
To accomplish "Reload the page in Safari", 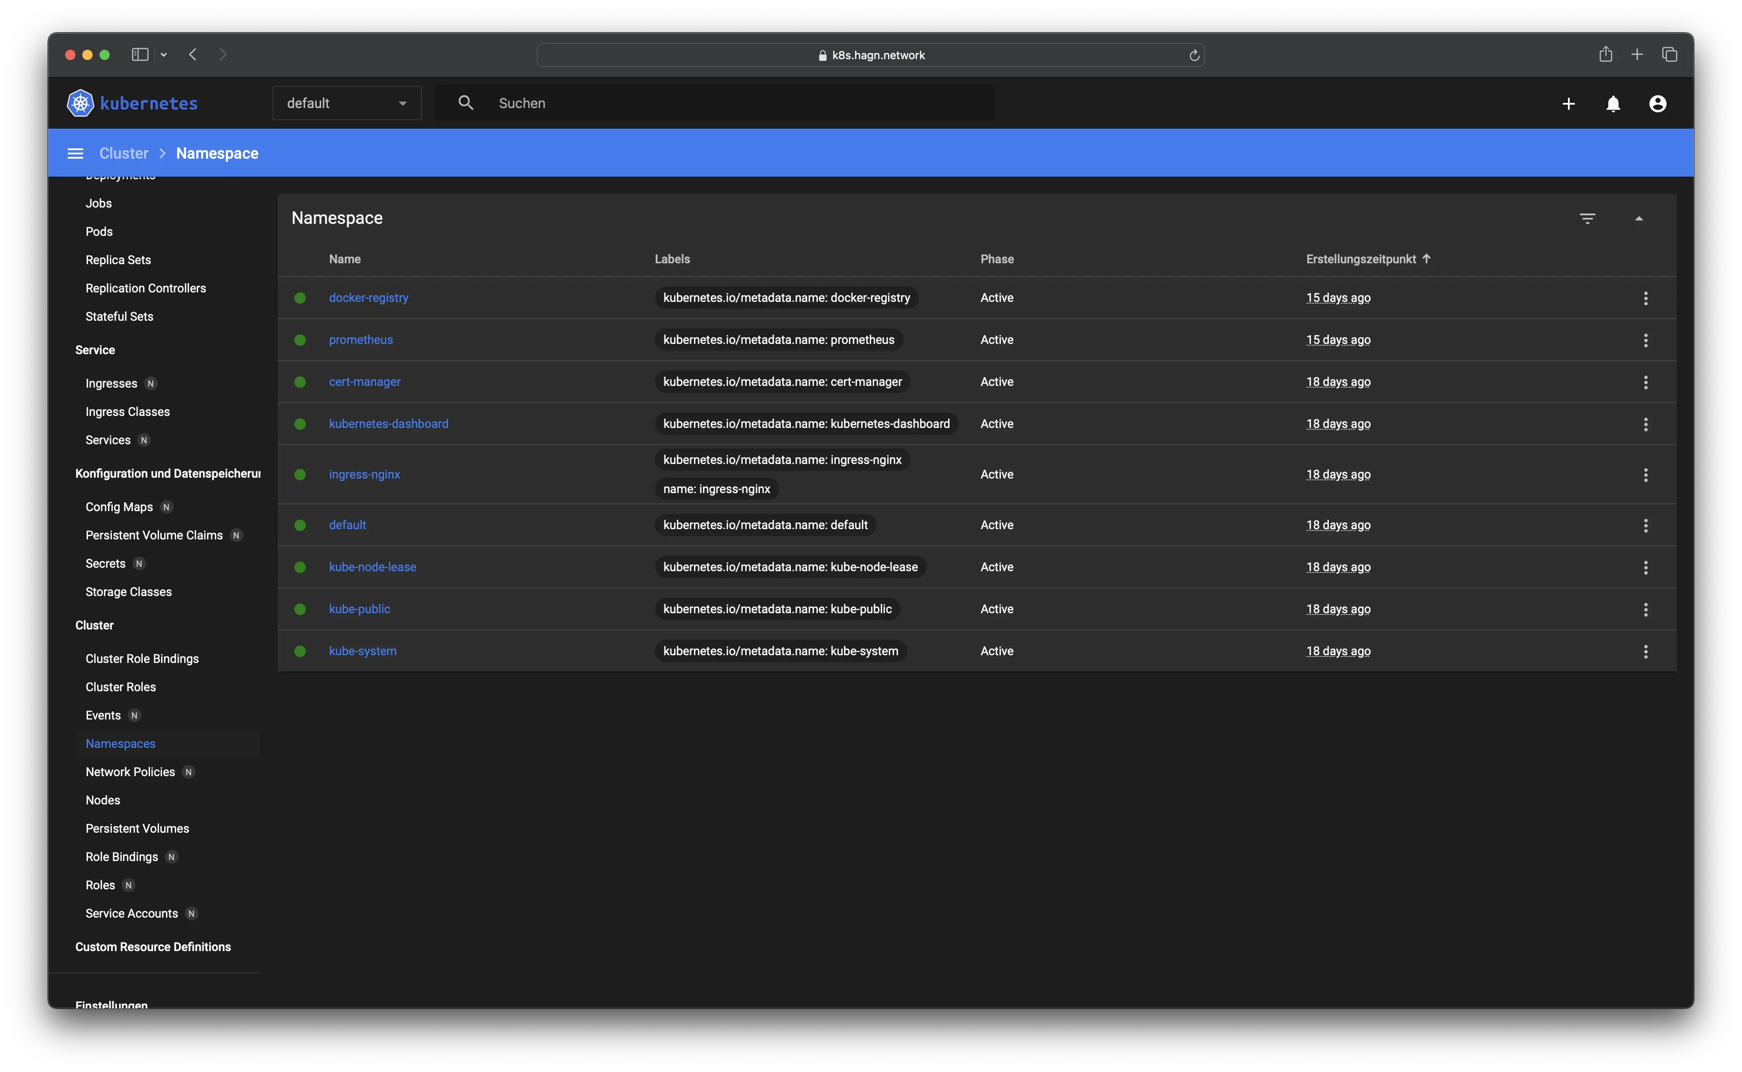I will click(1194, 55).
